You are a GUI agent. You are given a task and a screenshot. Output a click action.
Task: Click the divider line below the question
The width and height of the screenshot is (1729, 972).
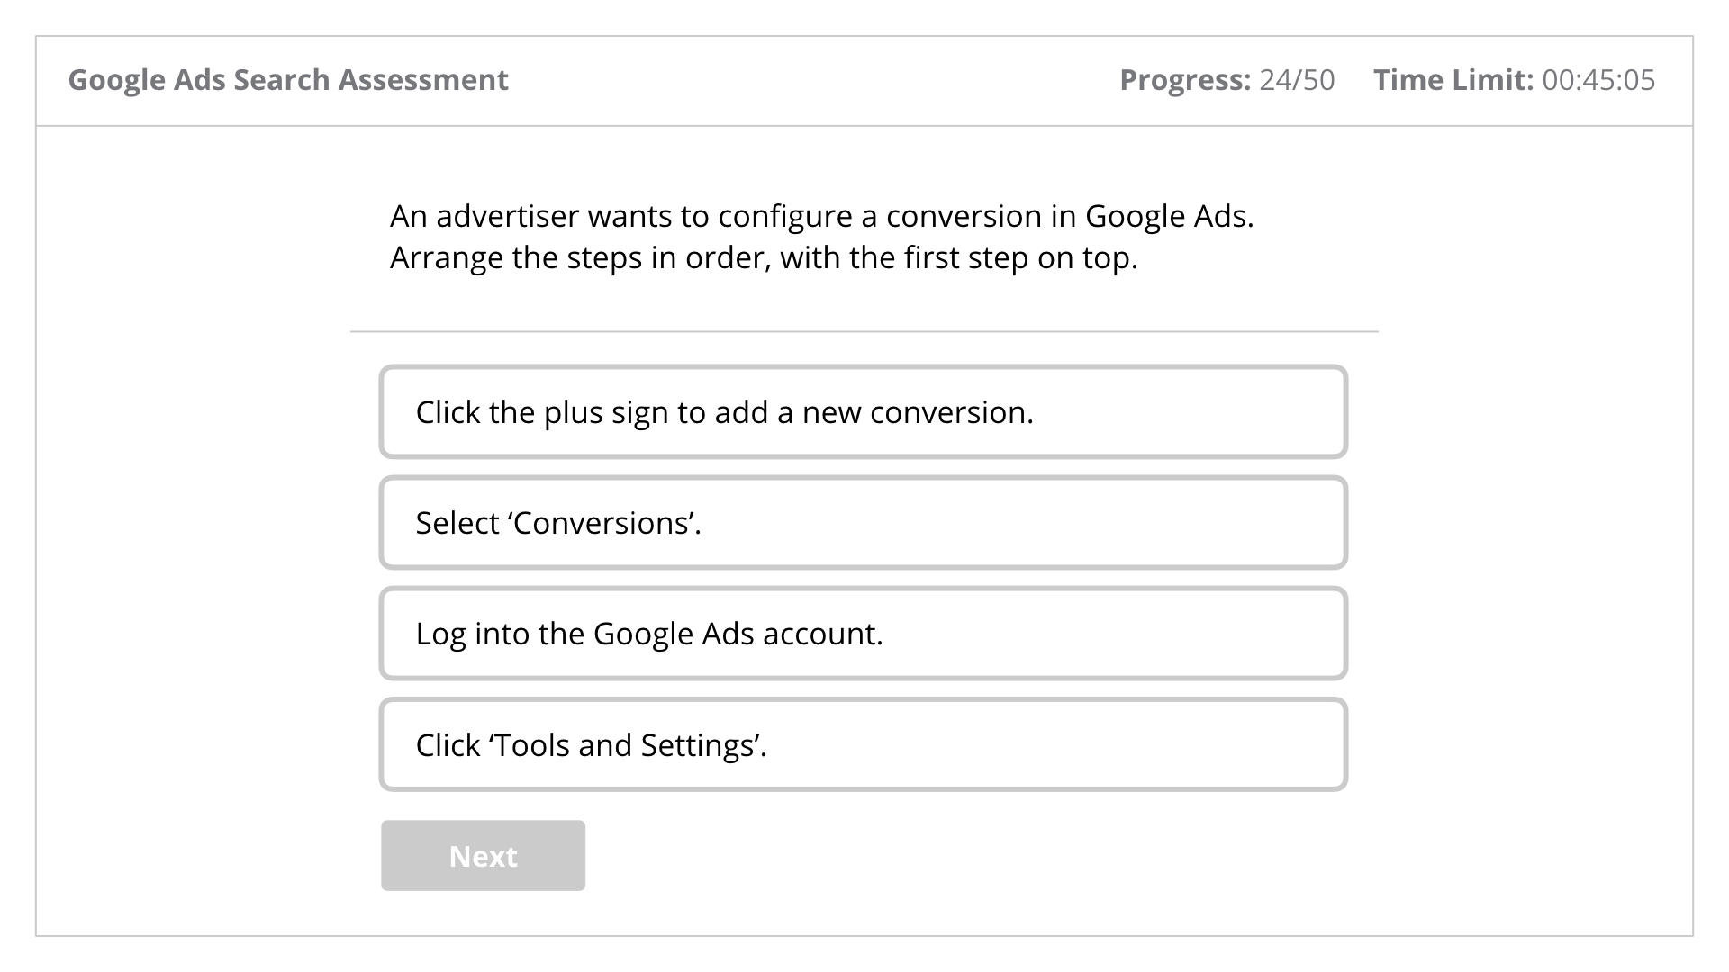click(864, 331)
